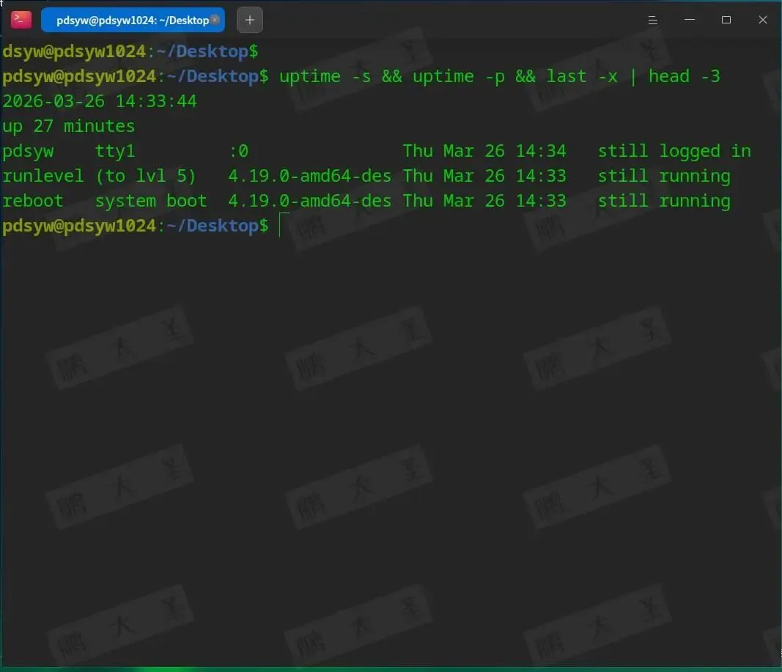Click '4.19.0-amd64-des' on the runlevel row
Image resolution: width=782 pixels, height=672 pixels.
tap(310, 176)
